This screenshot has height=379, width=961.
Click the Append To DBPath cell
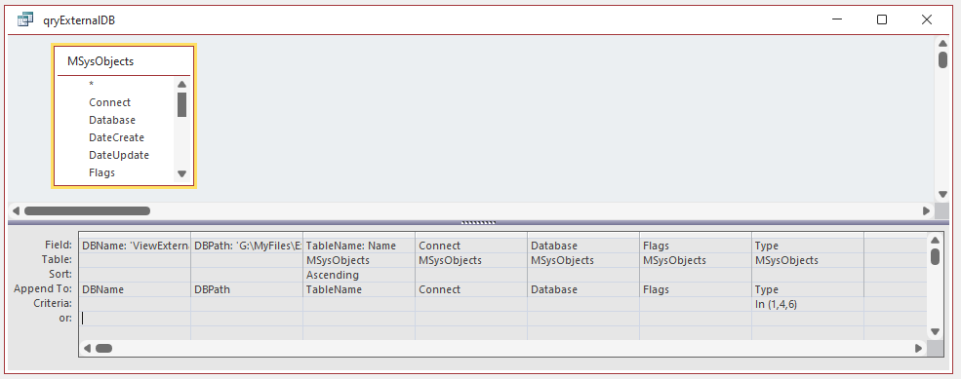coord(247,289)
